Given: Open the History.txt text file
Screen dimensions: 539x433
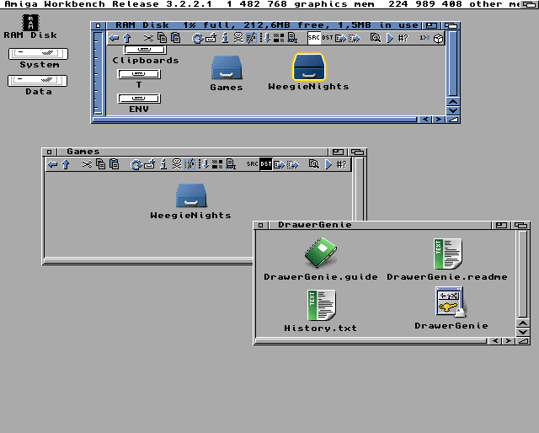Looking at the screenshot, I should pyautogui.click(x=320, y=305).
